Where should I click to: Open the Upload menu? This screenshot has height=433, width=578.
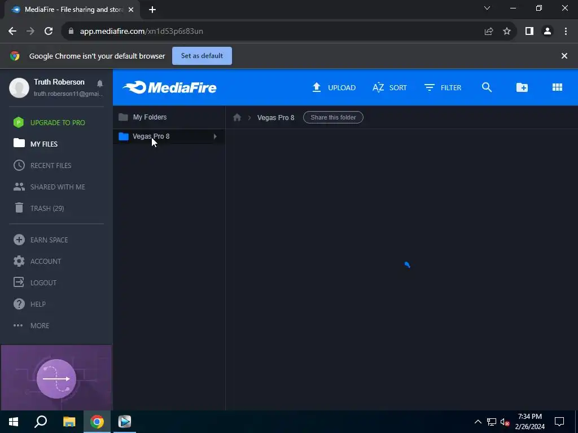(x=334, y=87)
